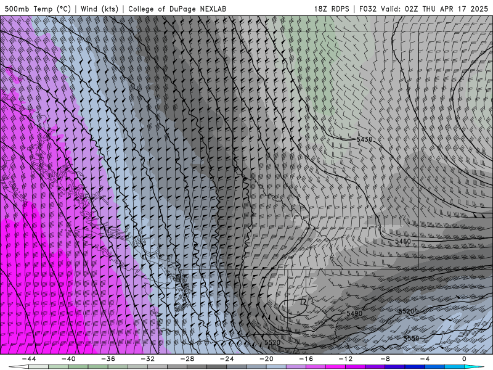Click the 5550 contour label
The width and height of the screenshot is (493, 370).
411,339
